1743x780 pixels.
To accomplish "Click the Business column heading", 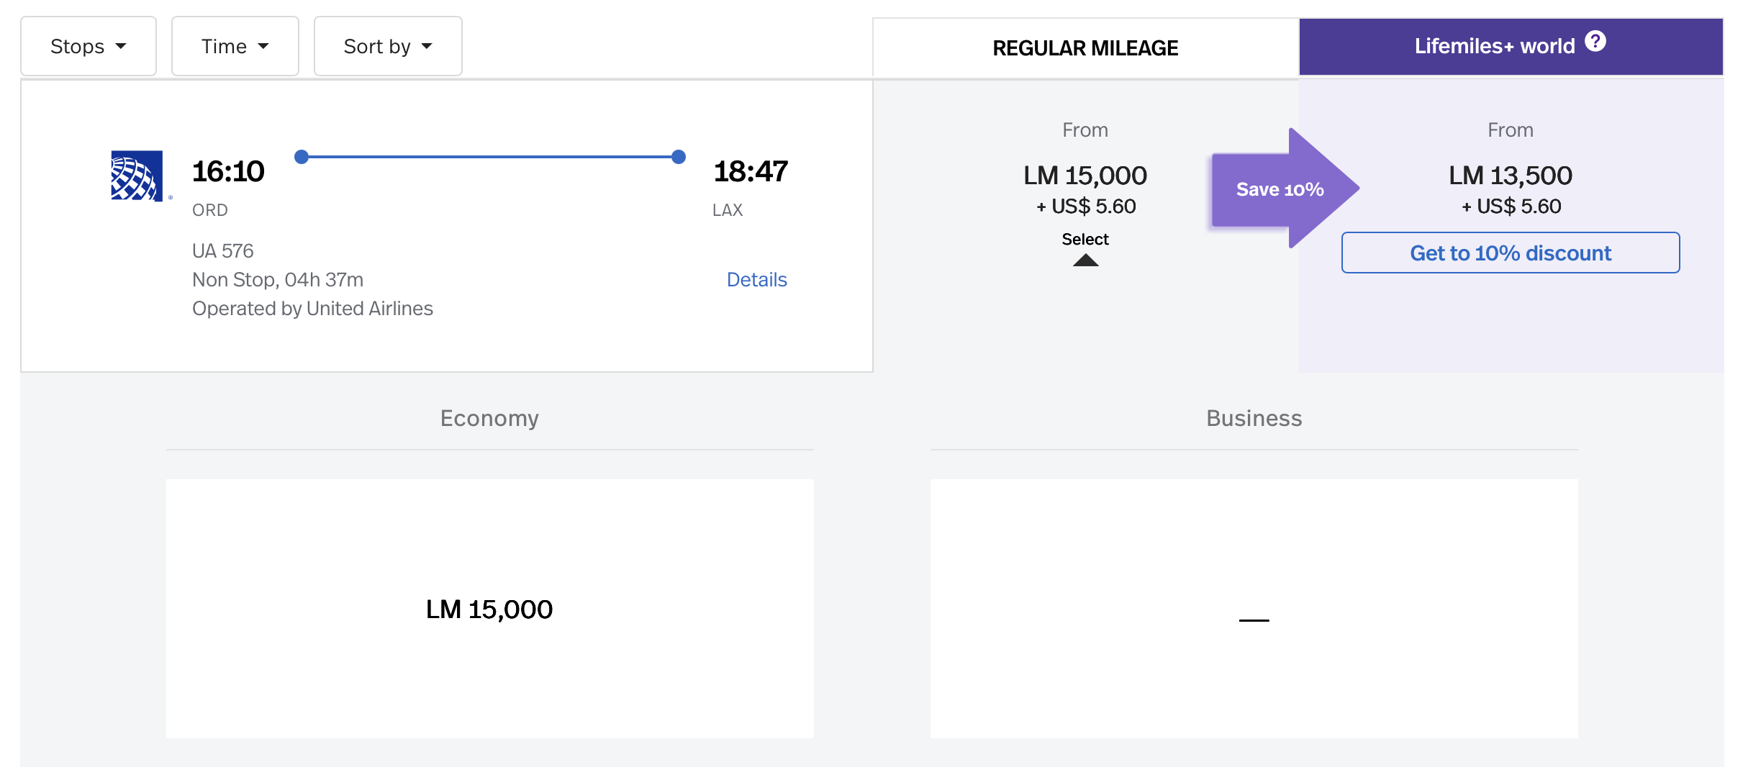I will point(1254,418).
